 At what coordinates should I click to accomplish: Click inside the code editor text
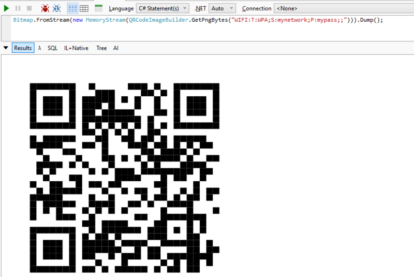click(x=198, y=20)
